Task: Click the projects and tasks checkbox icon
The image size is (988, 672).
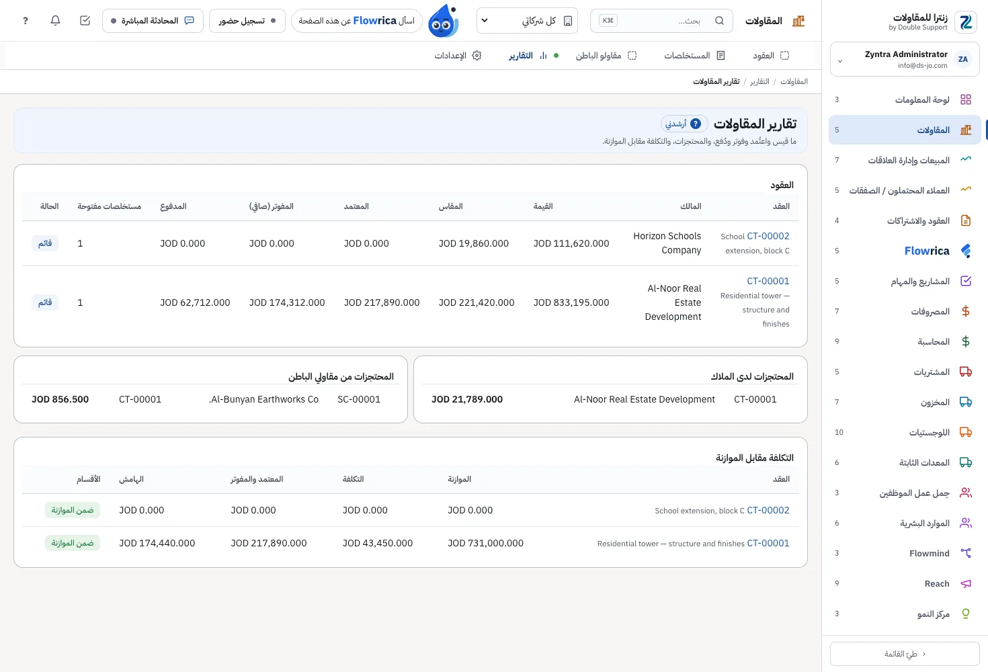Action: tap(966, 281)
